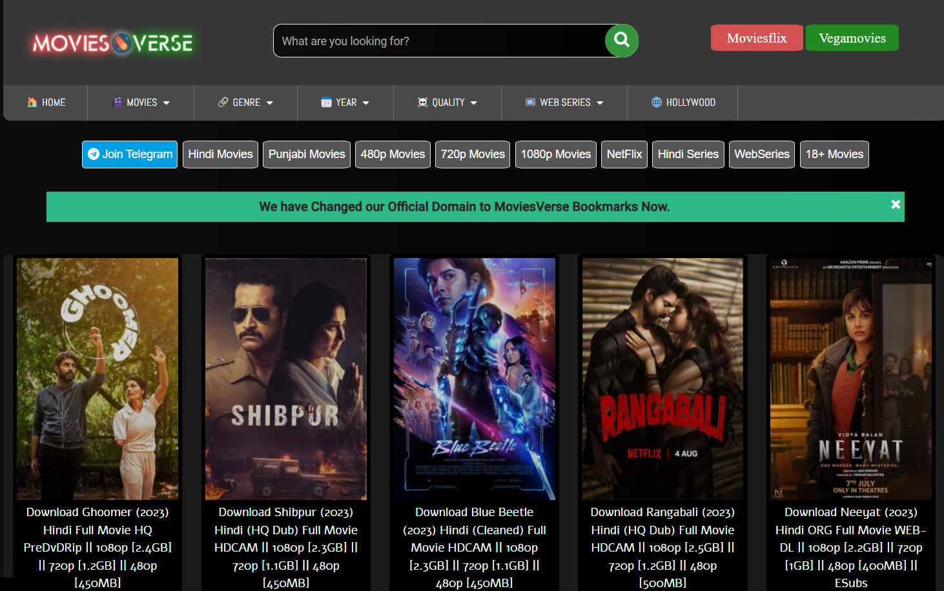Select the Hindi Movies tag
Screen dimensions: 944x591
coord(220,154)
